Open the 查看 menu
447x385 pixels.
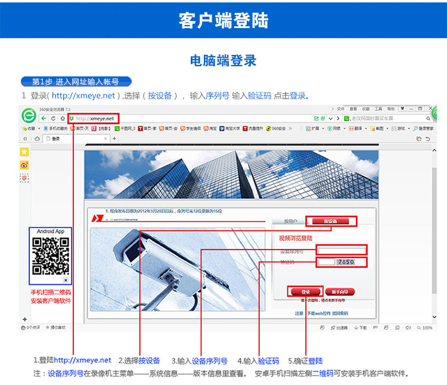(353, 109)
